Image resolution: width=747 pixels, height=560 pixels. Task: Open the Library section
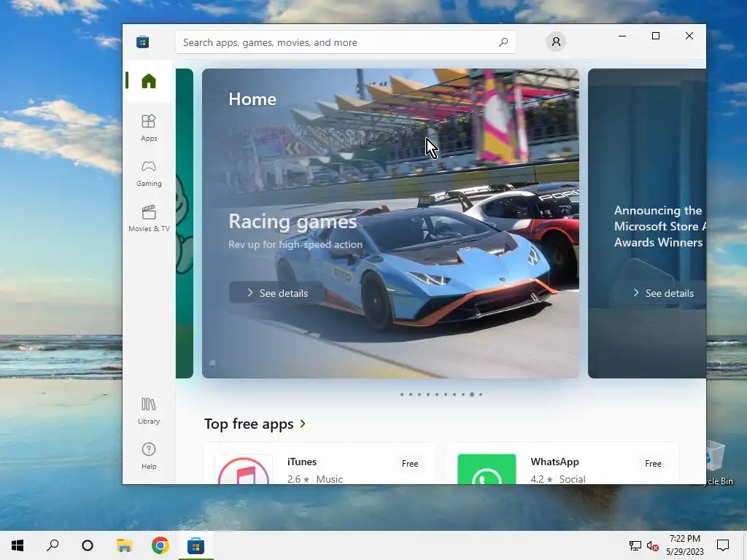[149, 411]
